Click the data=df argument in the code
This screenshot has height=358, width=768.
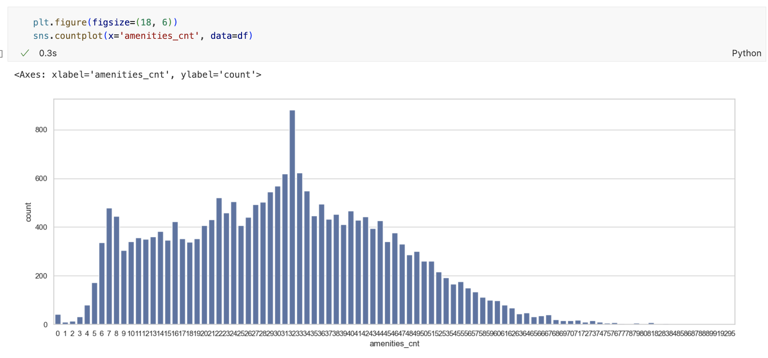coord(229,36)
